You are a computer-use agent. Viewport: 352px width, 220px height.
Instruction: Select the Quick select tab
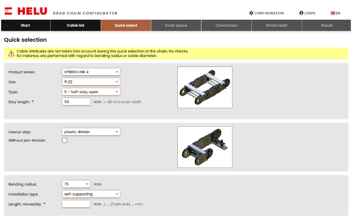(126, 26)
